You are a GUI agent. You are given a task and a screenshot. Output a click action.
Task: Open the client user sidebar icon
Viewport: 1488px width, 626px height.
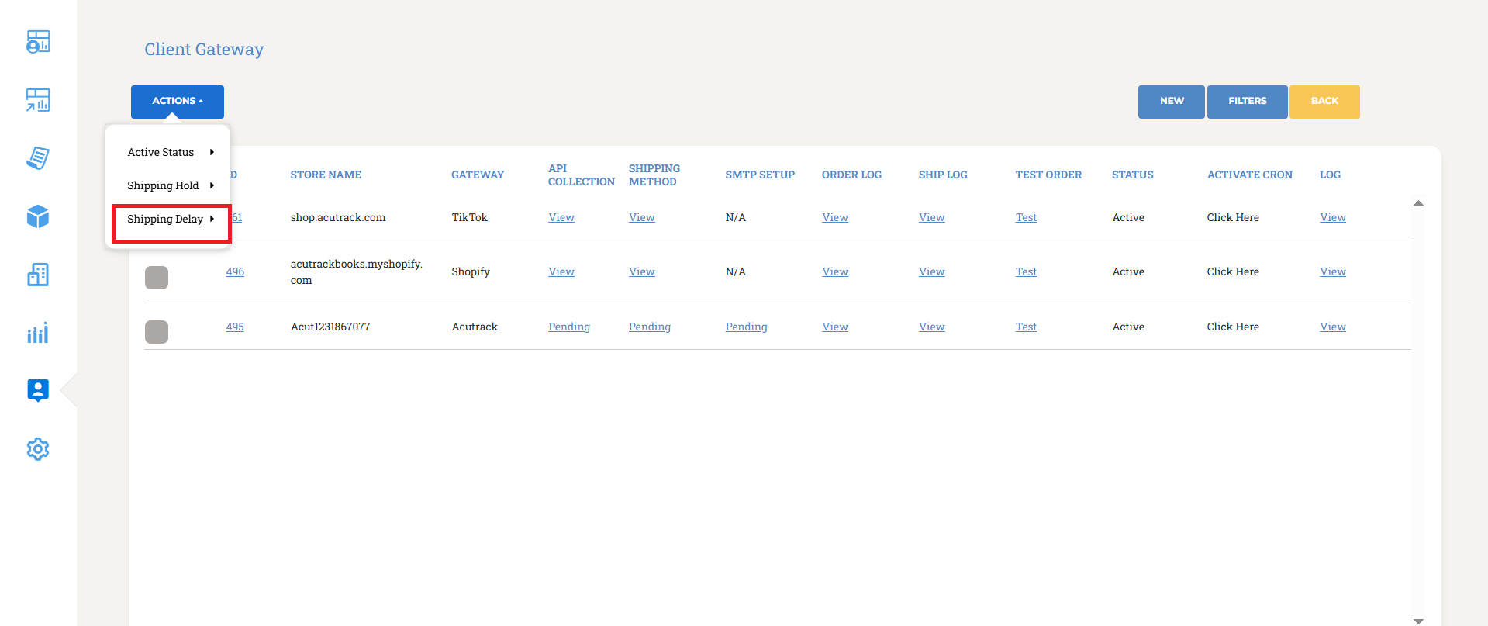38,390
